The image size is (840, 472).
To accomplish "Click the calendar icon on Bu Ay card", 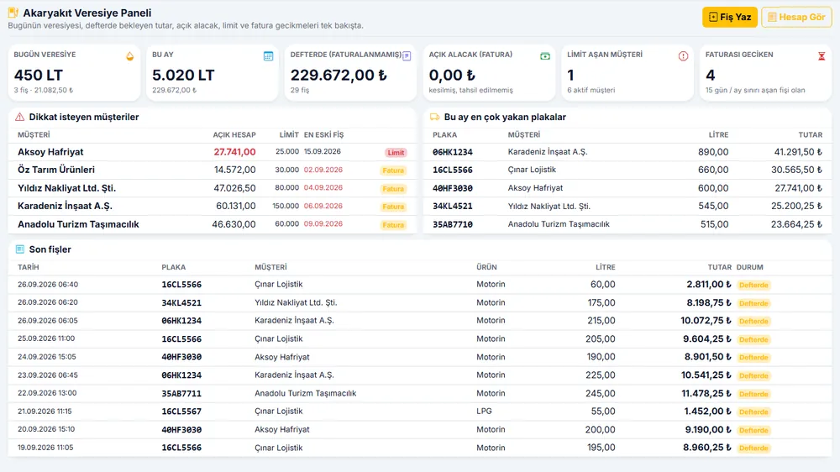I will click(x=269, y=56).
